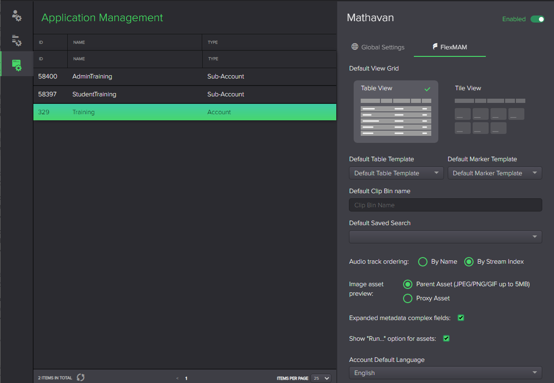The height and width of the screenshot is (383, 554).
Task: Select the AdminTraining sub-account row
Action: coord(185,76)
